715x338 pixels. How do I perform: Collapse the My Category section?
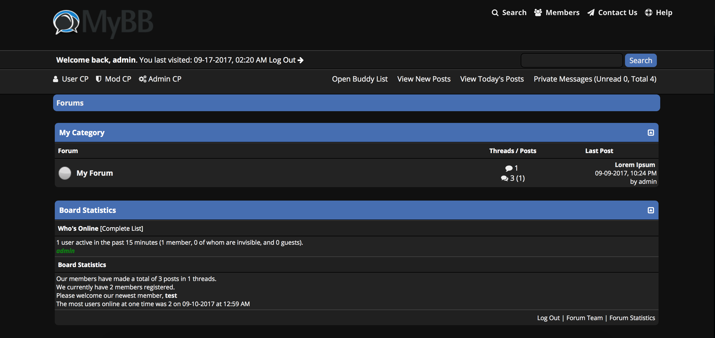[651, 133]
